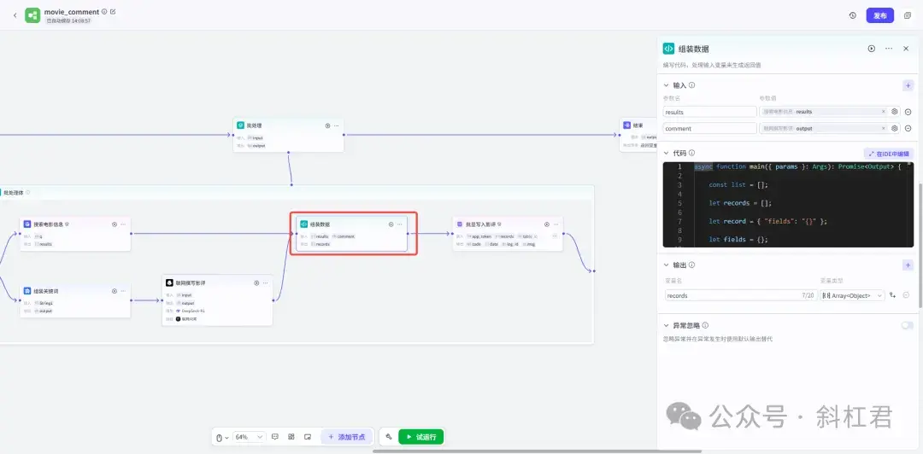Go back using the header back arrow

pos(15,15)
